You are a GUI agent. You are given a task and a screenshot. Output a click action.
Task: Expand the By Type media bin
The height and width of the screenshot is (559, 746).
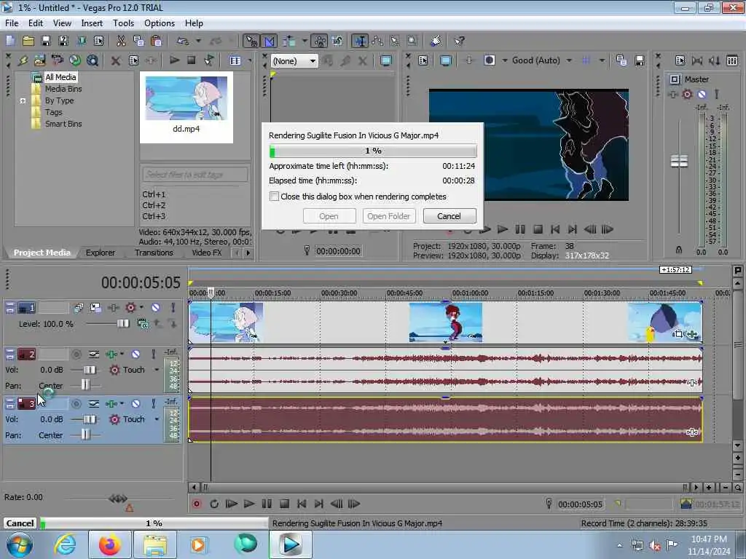coord(23,100)
